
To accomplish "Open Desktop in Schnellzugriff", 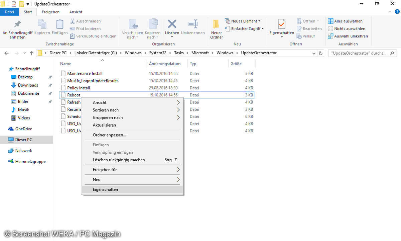I will click(25, 77).
